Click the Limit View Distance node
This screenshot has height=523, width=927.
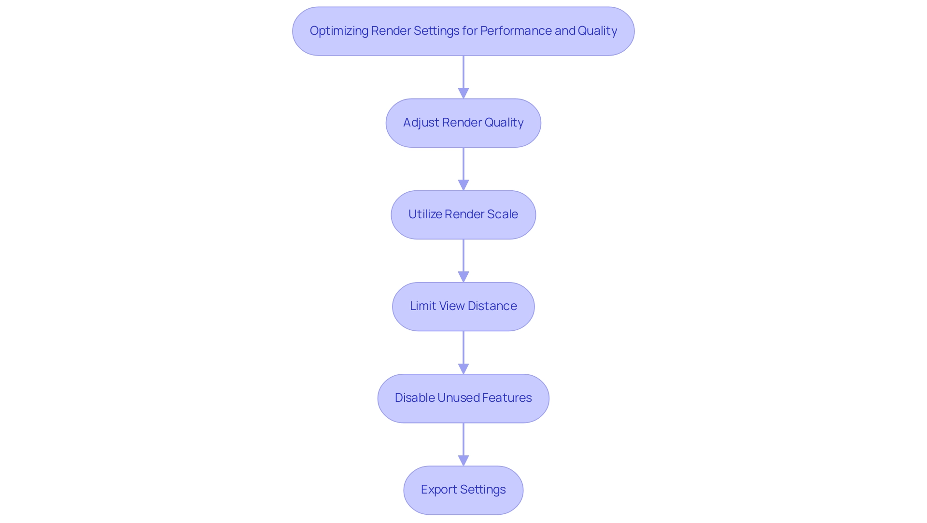click(x=463, y=305)
